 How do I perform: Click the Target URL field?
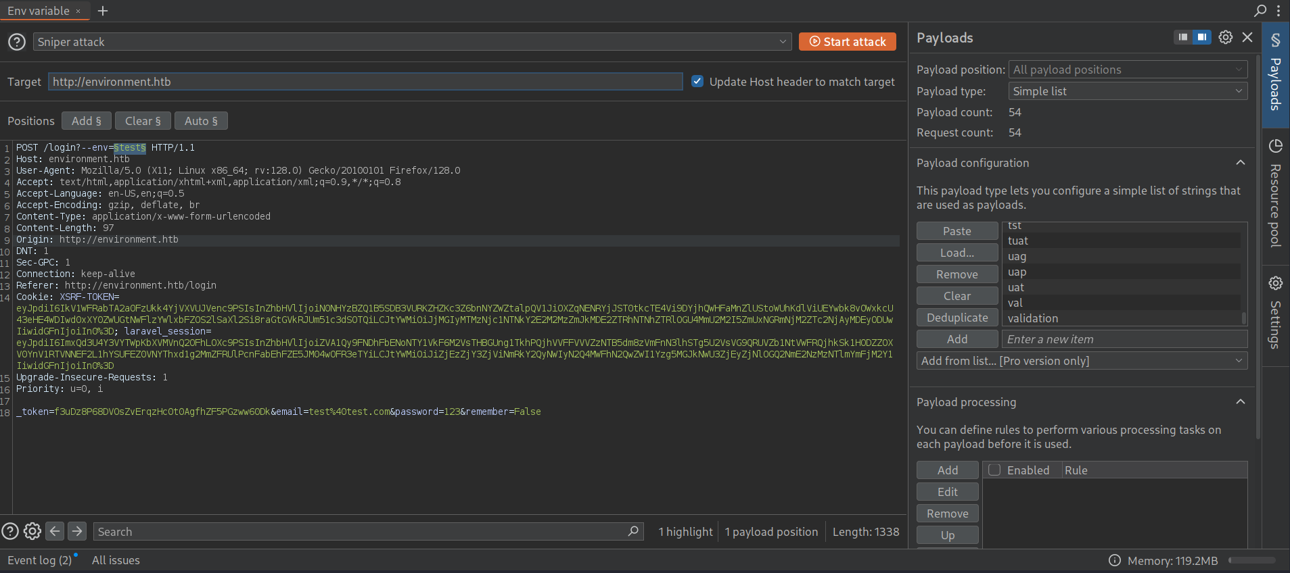coord(365,82)
